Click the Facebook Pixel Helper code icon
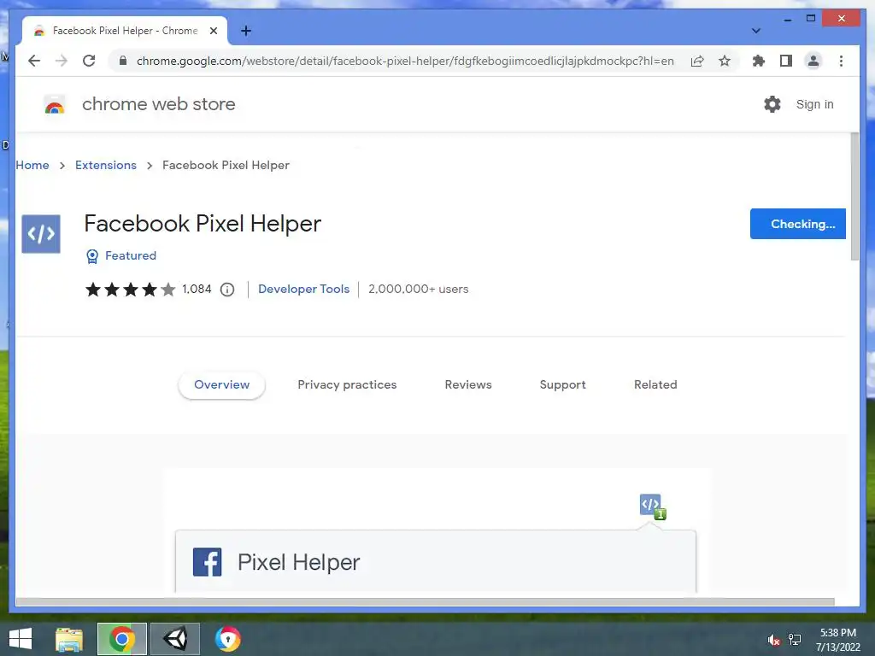This screenshot has height=656, width=875. pyautogui.click(x=41, y=234)
